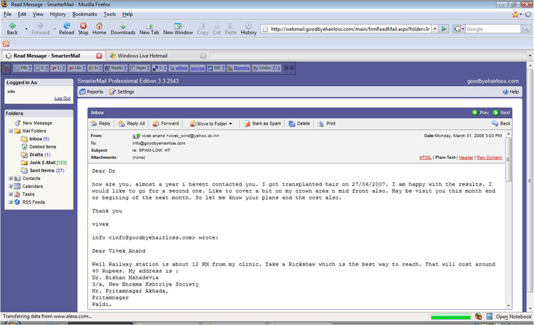Viewport: 534px width, 325px height.
Task: Expand the Contacts tree node
Action: [x=11, y=179]
